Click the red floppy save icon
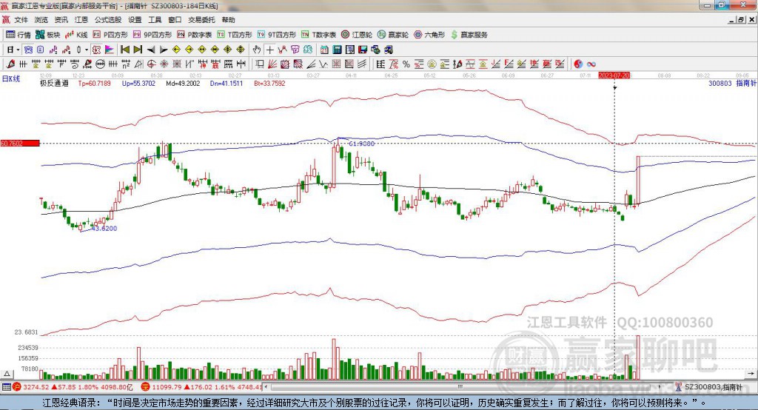 pyautogui.click(x=363, y=50)
